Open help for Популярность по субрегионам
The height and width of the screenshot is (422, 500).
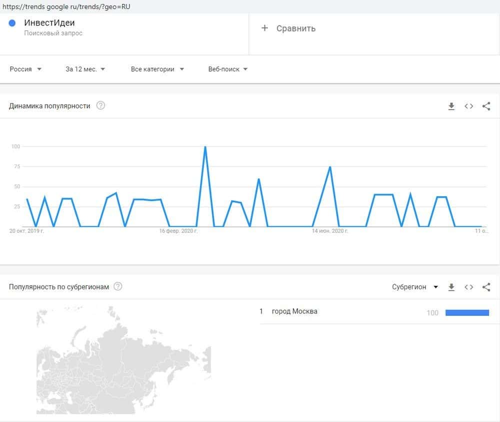click(x=118, y=287)
